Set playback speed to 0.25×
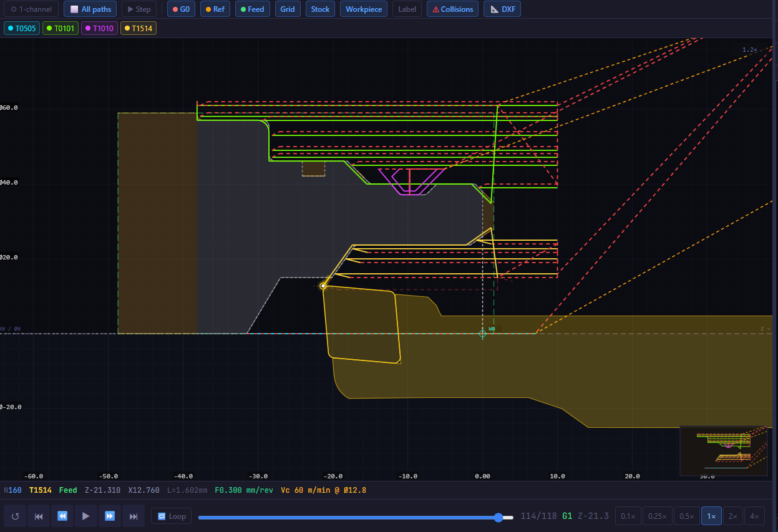The image size is (778, 532). tap(657, 516)
